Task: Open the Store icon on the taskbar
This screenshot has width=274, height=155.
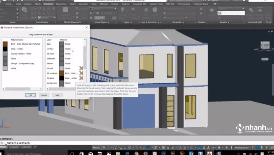Action: (x=81, y=153)
